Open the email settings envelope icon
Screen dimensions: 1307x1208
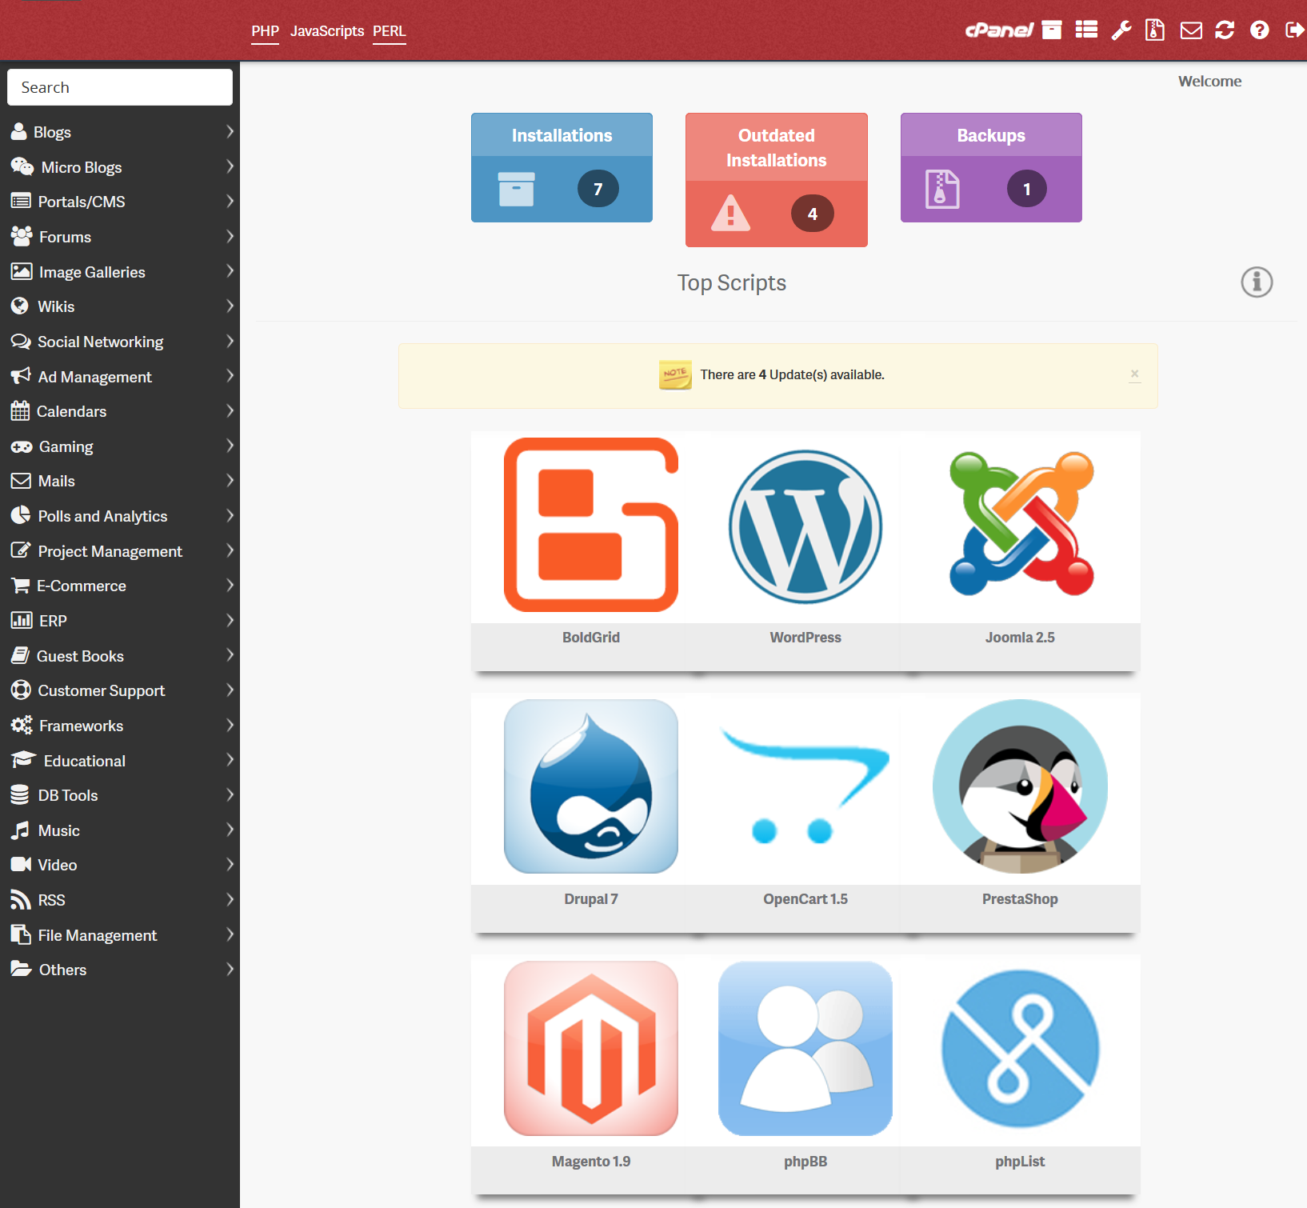tap(1191, 30)
